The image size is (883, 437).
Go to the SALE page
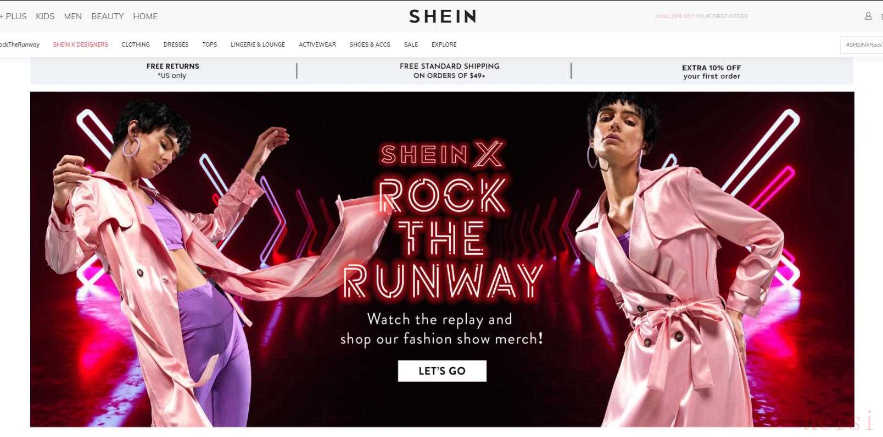[x=411, y=44]
